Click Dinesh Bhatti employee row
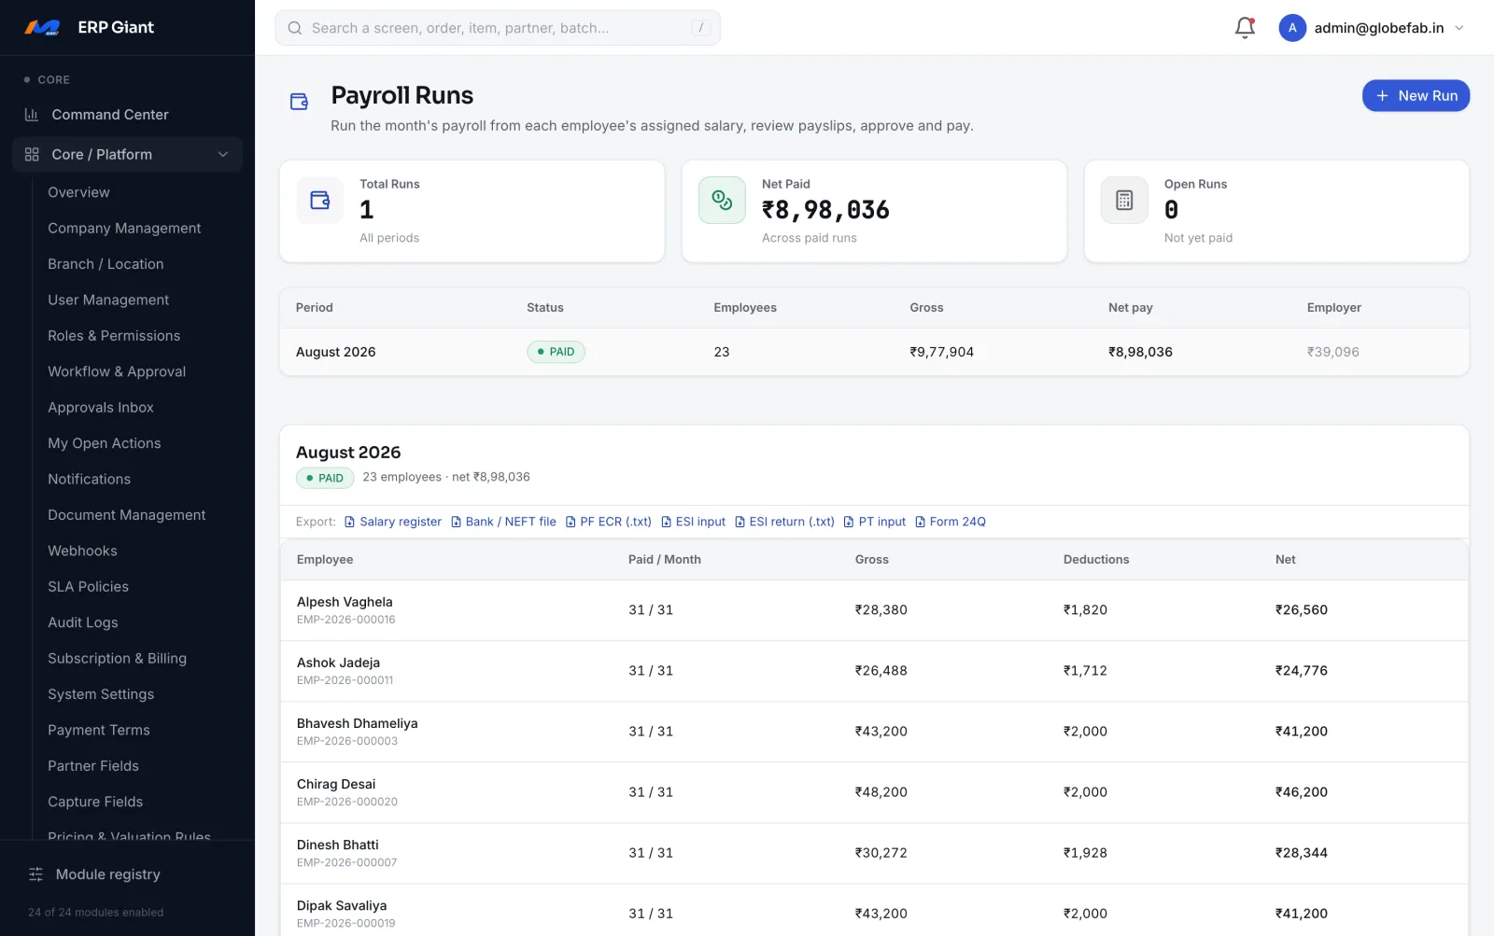The image size is (1494, 936). (874, 853)
